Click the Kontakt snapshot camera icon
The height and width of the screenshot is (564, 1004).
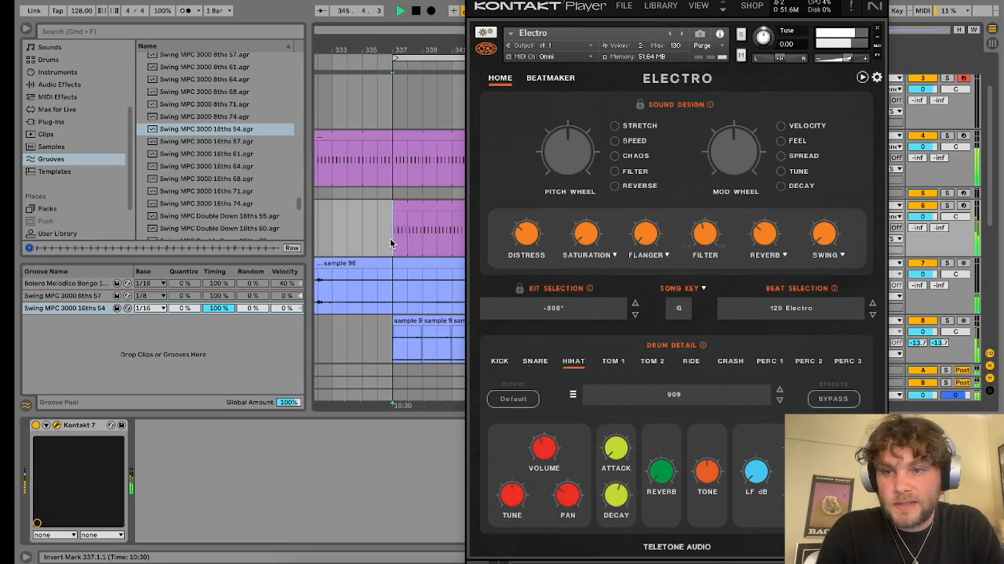[700, 34]
